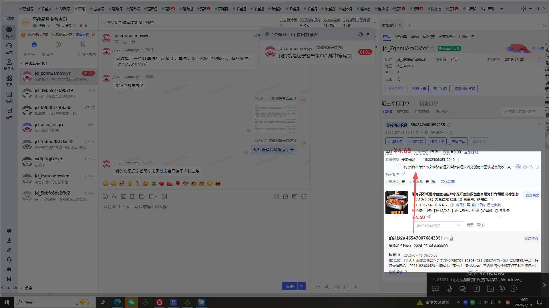Switch to the 优惠券 tab

(429, 37)
